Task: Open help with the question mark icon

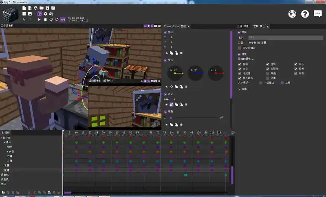Action: point(305,14)
